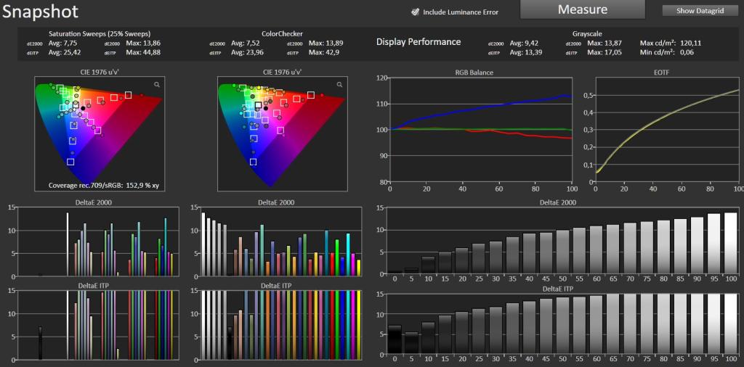Screen dimensions: 744x367
Task: Select the lowest blue square in ColorChecker chart
Action: 253,162
